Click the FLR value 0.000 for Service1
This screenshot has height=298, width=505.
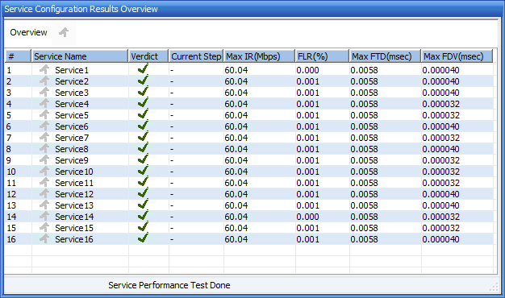pyautogui.click(x=307, y=70)
